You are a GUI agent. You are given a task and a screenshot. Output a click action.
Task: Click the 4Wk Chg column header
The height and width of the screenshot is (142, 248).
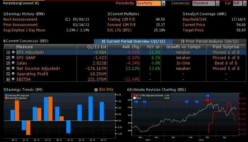tap(124, 47)
